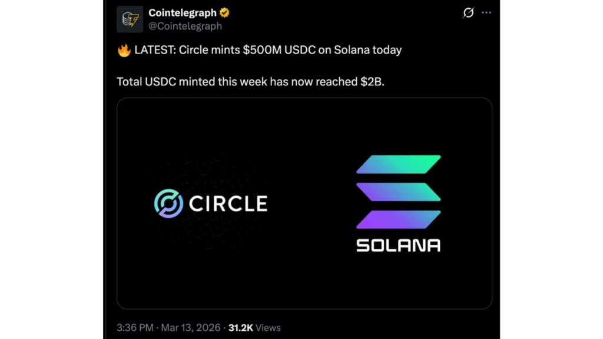Click the fire emoji in the tweet
Image resolution: width=603 pixels, height=339 pixels.
point(121,50)
